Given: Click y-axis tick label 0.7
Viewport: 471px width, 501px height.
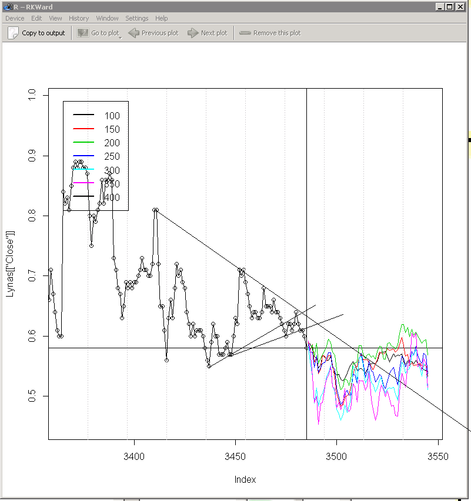Looking at the screenshot, I should coord(32,275).
